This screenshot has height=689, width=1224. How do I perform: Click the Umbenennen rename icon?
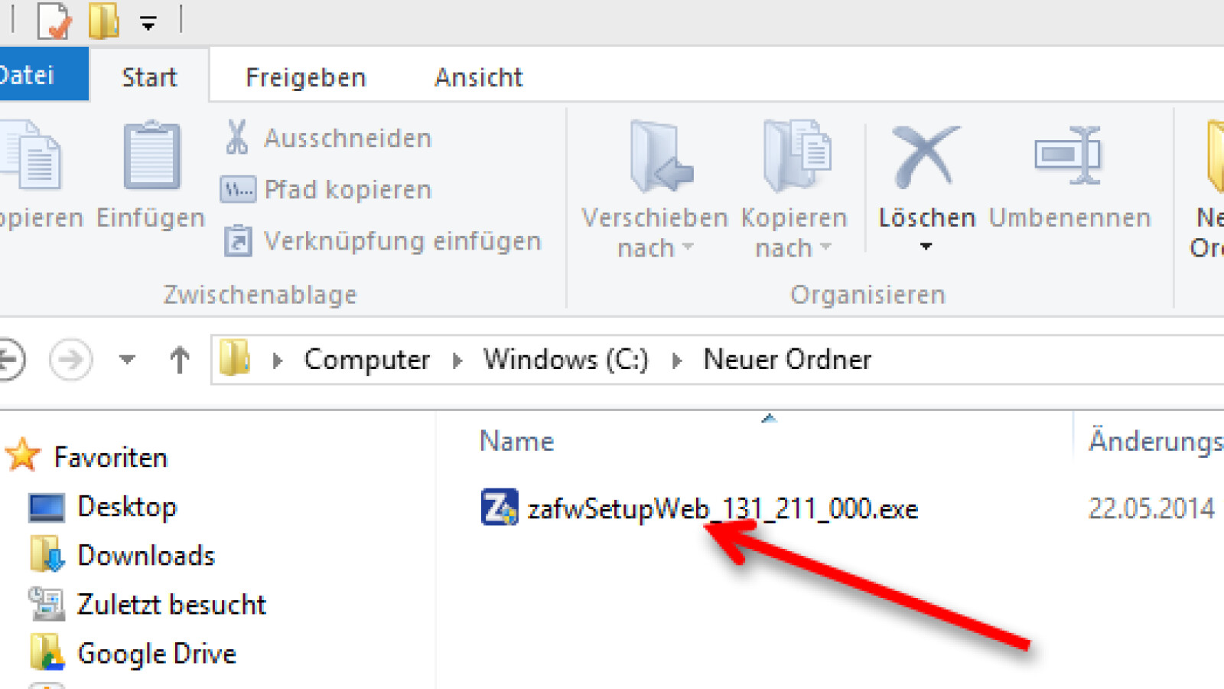point(1068,156)
